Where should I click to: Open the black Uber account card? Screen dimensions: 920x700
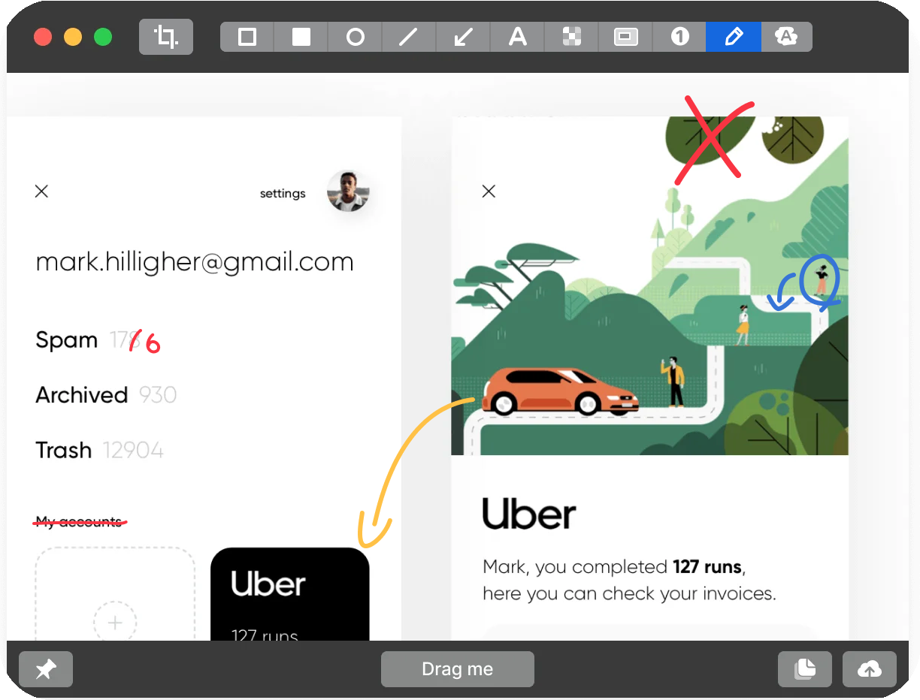click(x=290, y=594)
